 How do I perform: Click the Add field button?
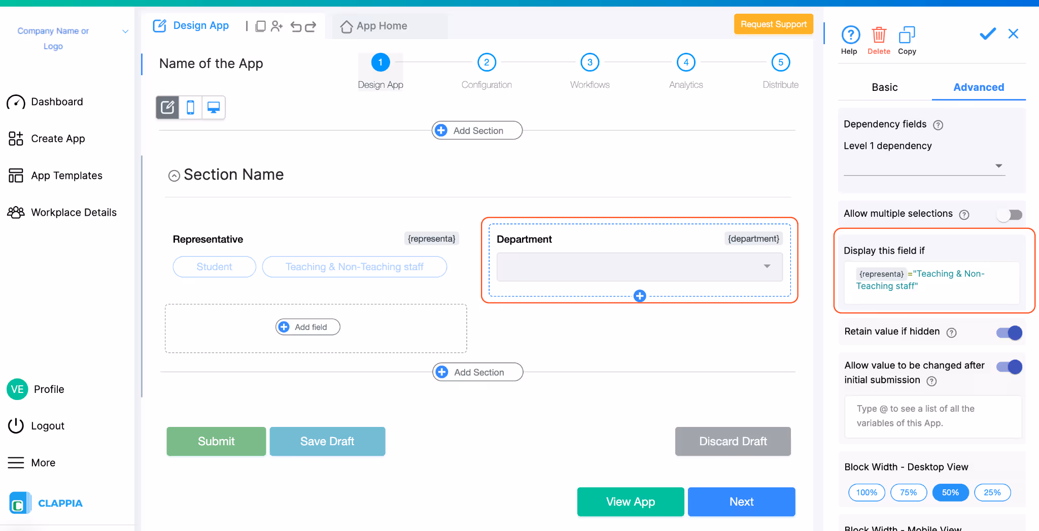[308, 327]
